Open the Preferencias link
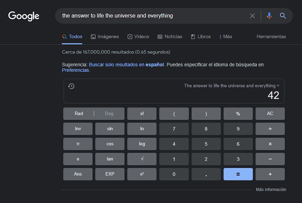 coord(75,70)
